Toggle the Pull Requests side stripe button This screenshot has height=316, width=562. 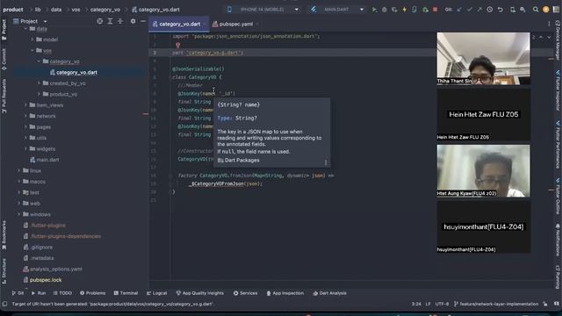pos(4,97)
